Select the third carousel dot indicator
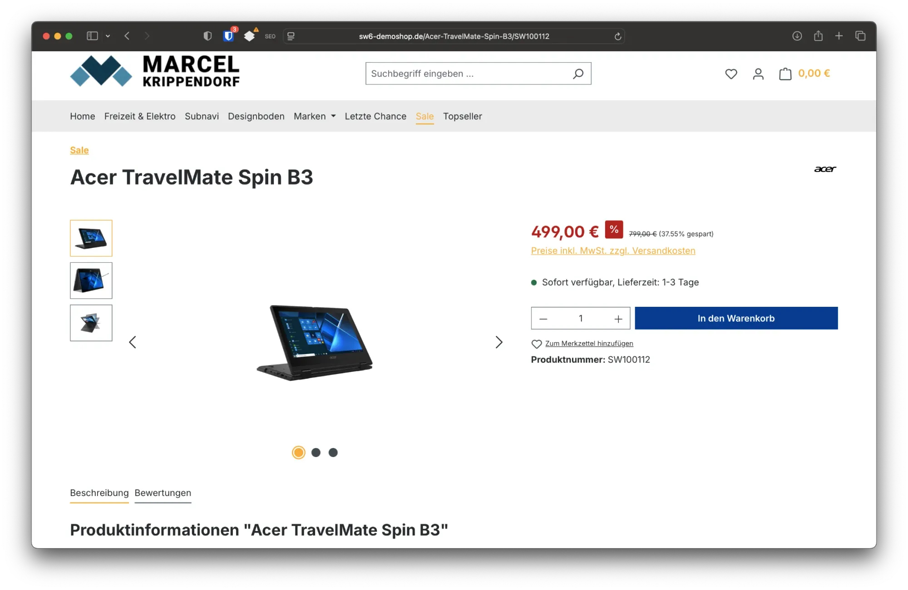Screen dimensions: 908x590 (333, 452)
